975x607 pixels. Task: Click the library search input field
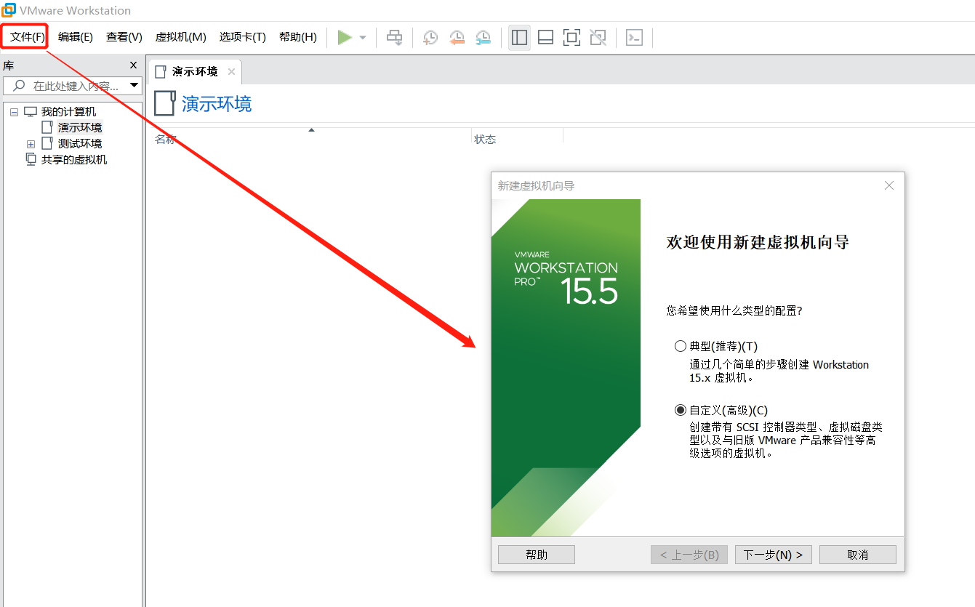pyautogui.click(x=73, y=86)
